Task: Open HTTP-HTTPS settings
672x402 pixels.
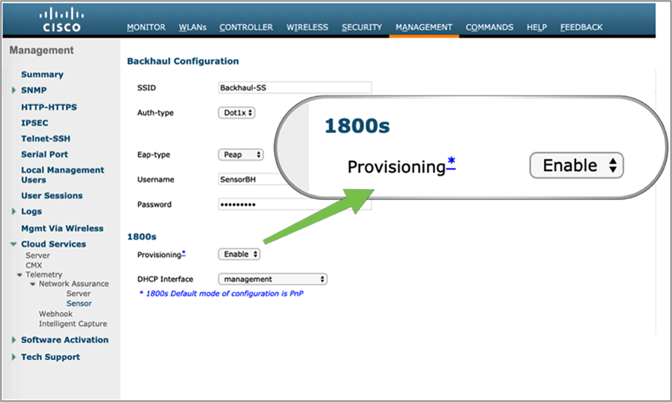Action: [x=49, y=107]
